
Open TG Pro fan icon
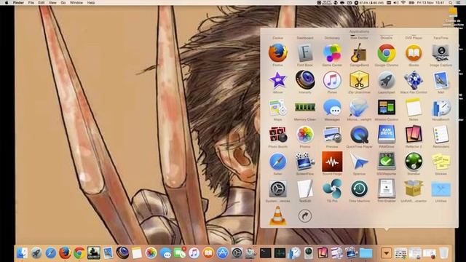pyautogui.click(x=332, y=189)
